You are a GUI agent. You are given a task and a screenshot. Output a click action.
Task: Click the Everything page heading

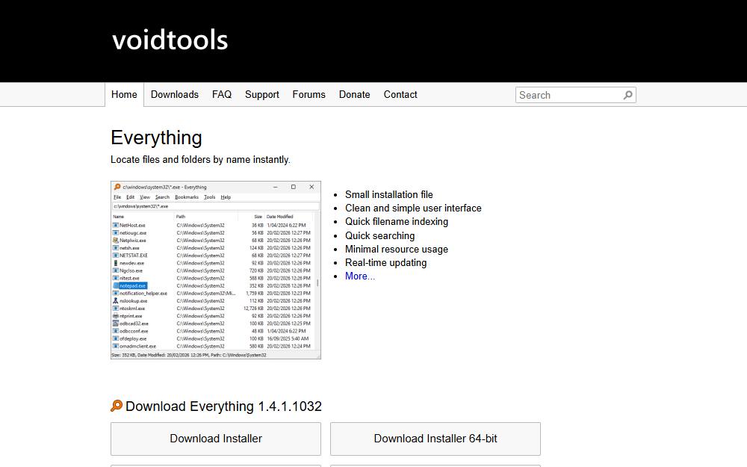156,137
